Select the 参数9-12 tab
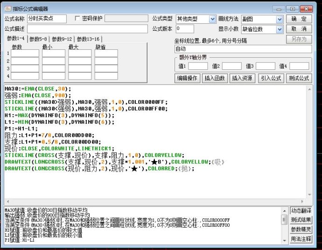The width and height of the screenshot is (322, 250). 62,39
